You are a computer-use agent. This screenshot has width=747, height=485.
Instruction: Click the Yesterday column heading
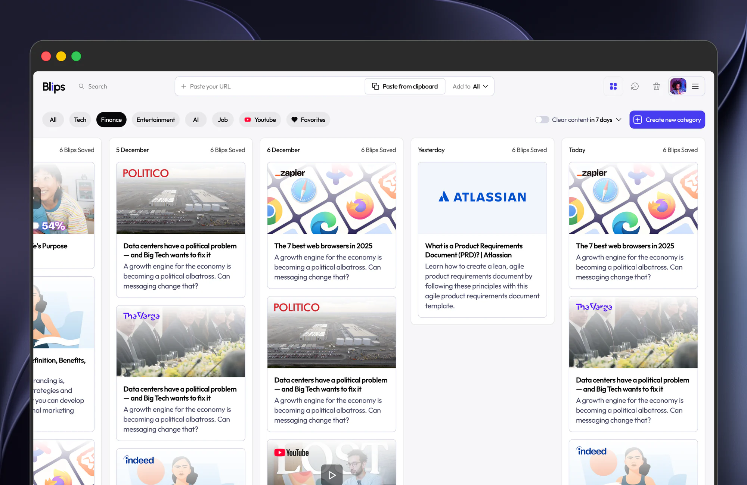(x=431, y=150)
